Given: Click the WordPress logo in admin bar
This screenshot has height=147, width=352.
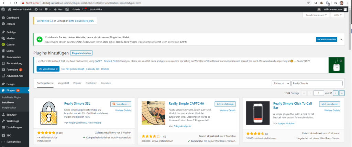Looking at the screenshot, I should 3,10.
